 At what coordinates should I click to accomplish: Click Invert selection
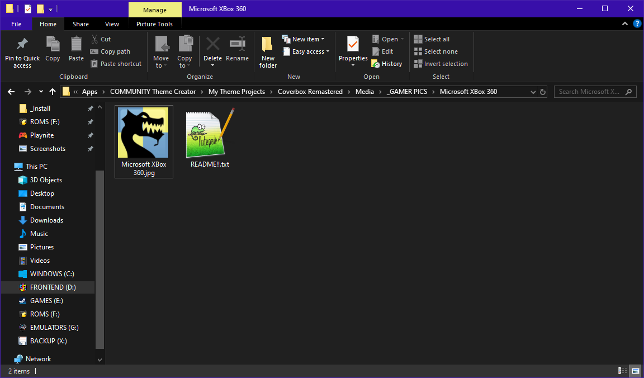[441, 64]
